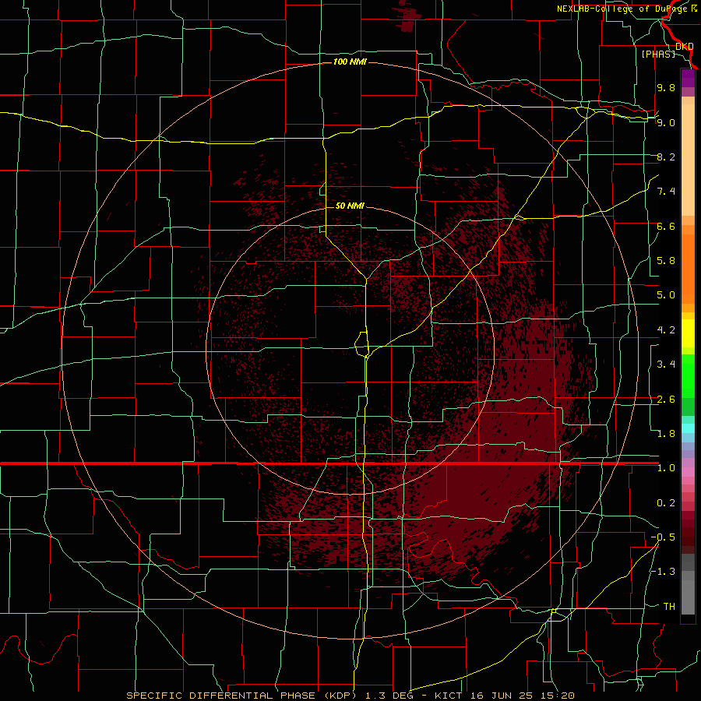Select the 7.4 scale label

click(666, 192)
